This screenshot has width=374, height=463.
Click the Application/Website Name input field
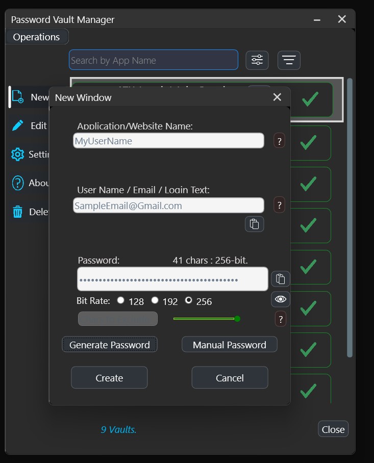168,141
